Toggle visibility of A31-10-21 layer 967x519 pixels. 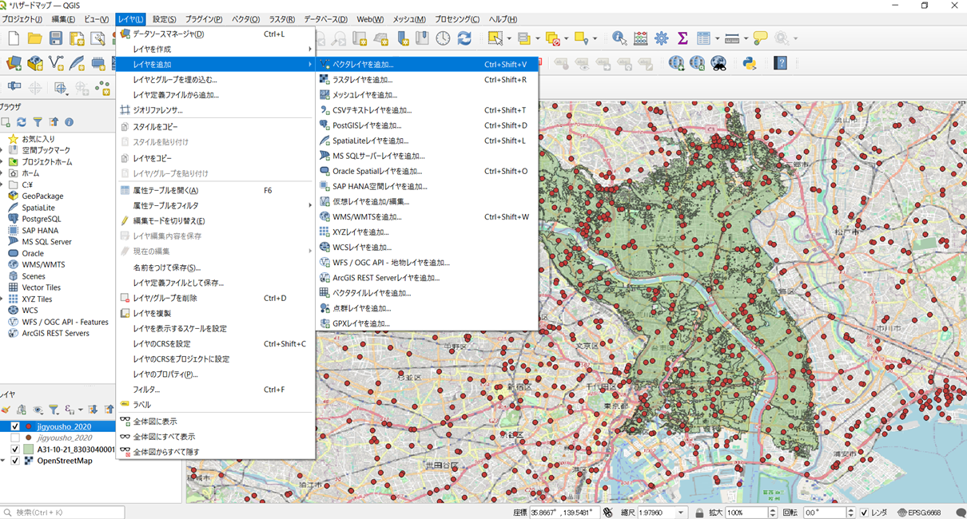coord(15,450)
